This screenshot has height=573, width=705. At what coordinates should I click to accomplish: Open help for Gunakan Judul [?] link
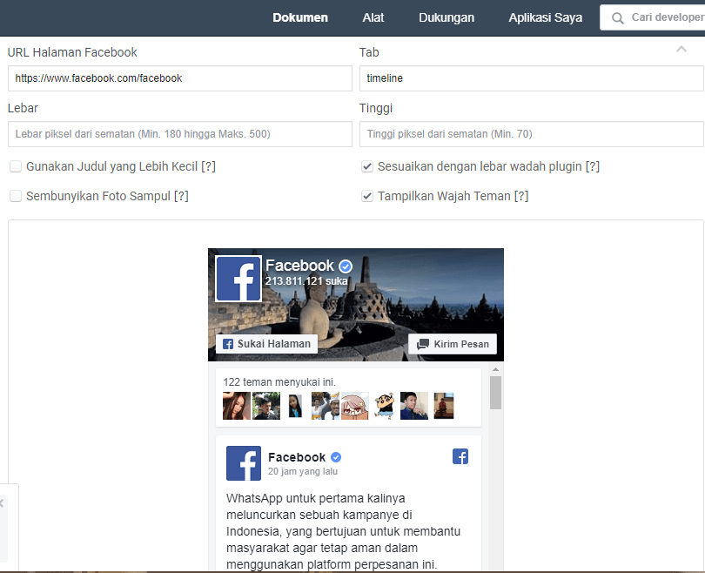point(209,166)
